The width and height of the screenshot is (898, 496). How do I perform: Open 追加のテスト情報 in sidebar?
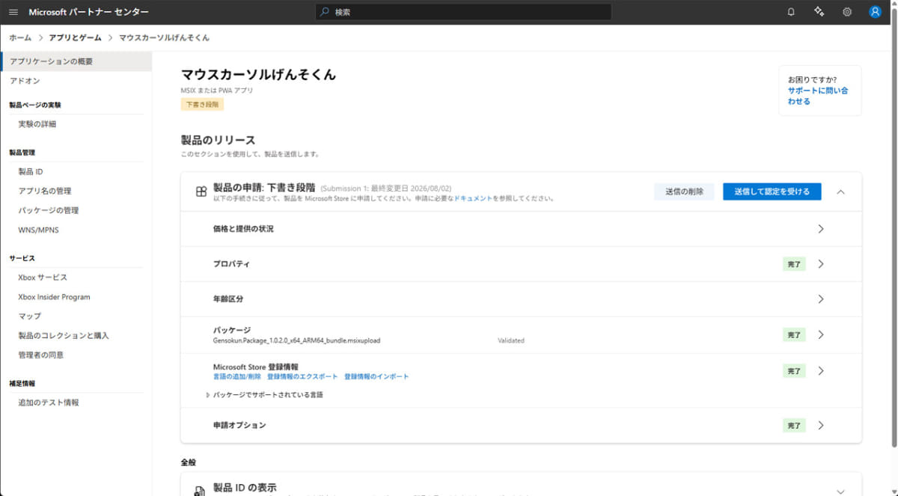(48, 402)
